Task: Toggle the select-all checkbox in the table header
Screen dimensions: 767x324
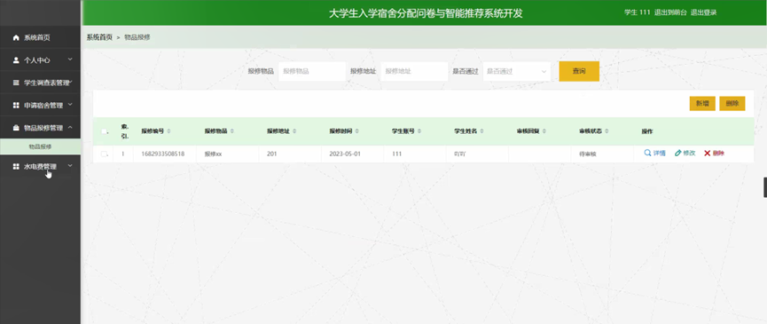Action: point(105,131)
